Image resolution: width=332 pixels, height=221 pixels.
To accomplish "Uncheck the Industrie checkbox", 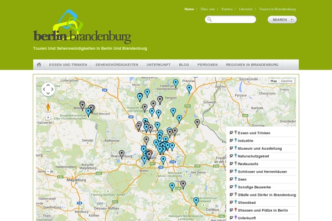I will click(231, 141).
